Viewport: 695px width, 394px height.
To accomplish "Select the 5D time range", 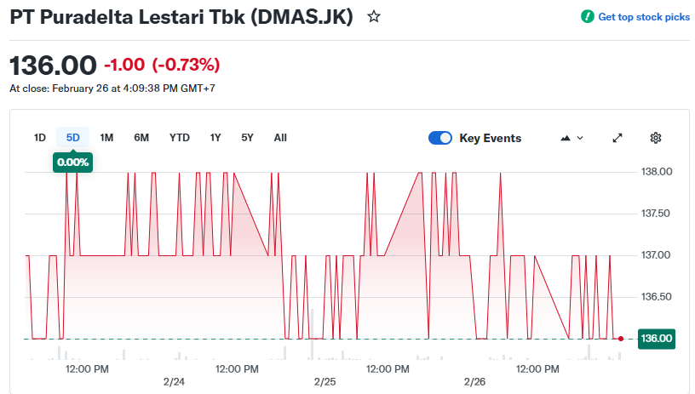I will pyautogui.click(x=73, y=138).
